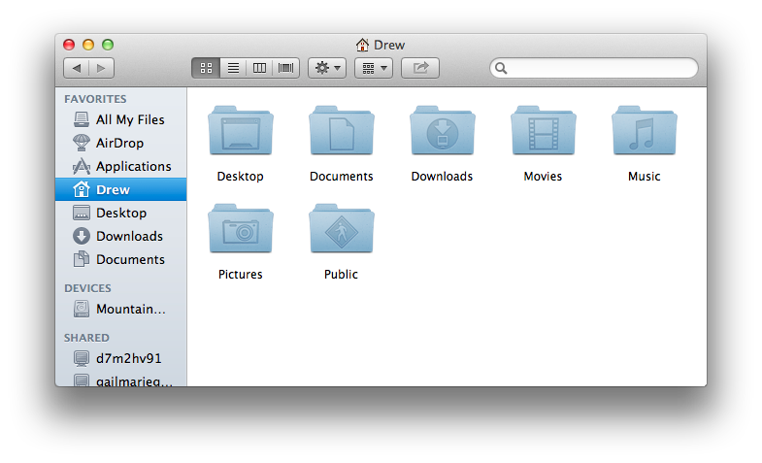The width and height of the screenshot is (762, 463).
Task: Select the Mountain… drive under Devices
Action: [x=120, y=309]
